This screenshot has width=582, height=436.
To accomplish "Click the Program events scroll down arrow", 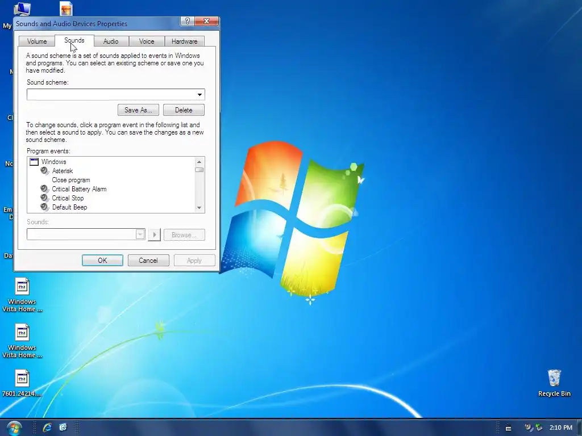I will click(199, 208).
